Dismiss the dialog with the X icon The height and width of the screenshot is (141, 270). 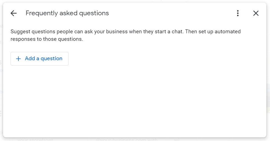(256, 13)
